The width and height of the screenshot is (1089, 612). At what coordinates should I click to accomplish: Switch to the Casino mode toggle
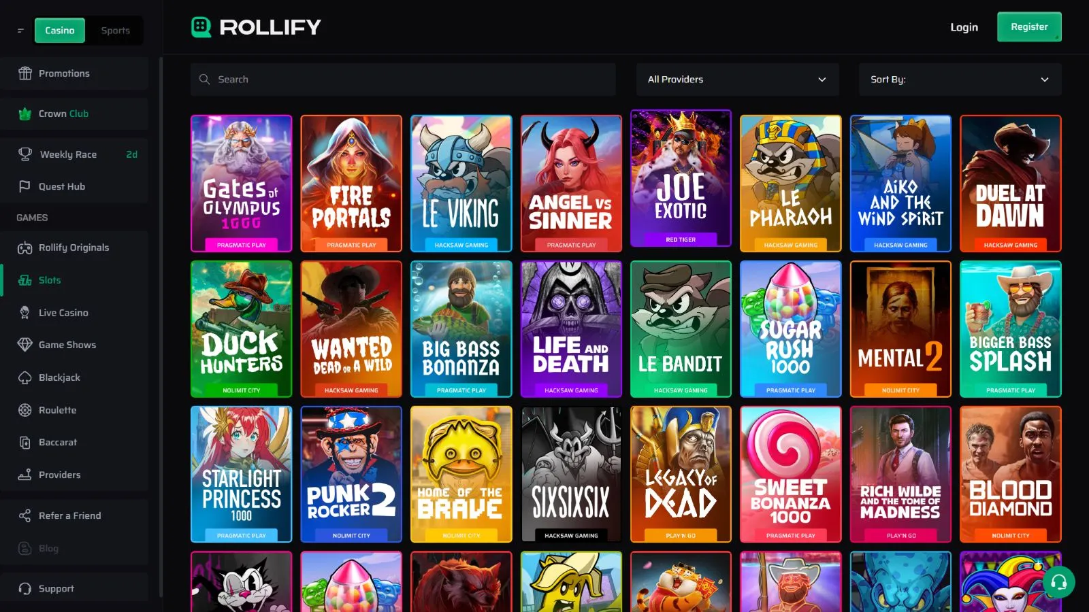coord(60,31)
